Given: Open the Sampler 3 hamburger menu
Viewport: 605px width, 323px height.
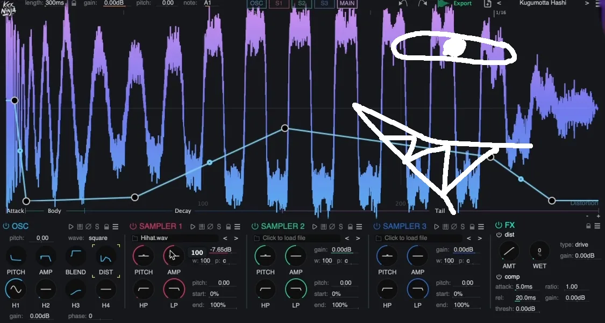Looking at the screenshot, I should coord(481,227).
